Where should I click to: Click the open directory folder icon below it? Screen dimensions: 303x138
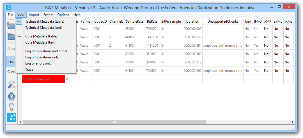pyautogui.click(x=11, y=36)
